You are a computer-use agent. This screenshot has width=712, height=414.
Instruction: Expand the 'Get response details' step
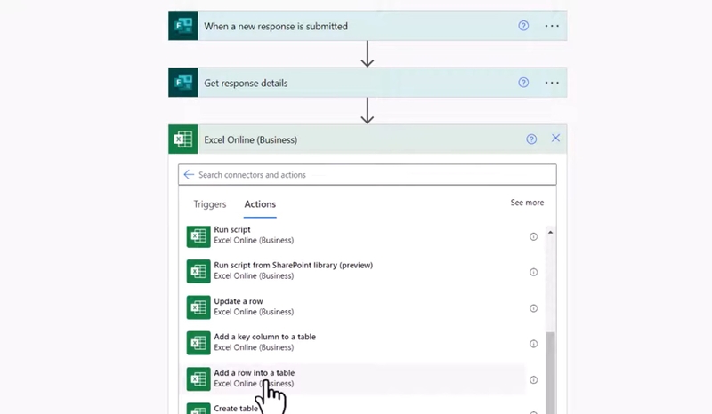(368, 83)
